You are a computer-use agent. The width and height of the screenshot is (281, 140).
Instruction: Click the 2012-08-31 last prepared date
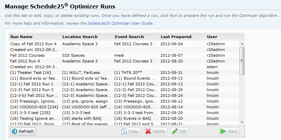tap(172, 73)
